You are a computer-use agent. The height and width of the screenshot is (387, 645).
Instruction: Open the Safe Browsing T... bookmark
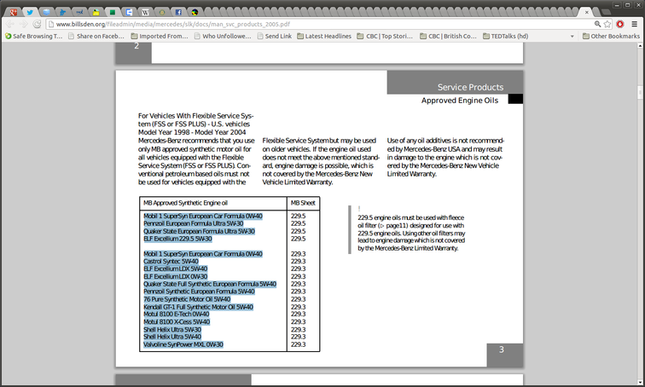click(x=34, y=36)
